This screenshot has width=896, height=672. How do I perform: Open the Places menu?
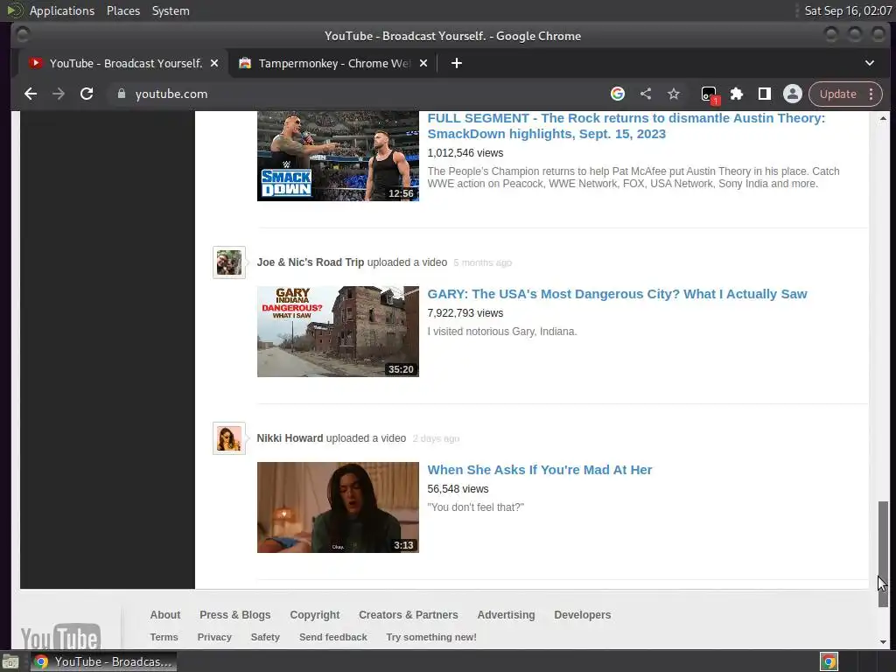tap(123, 10)
